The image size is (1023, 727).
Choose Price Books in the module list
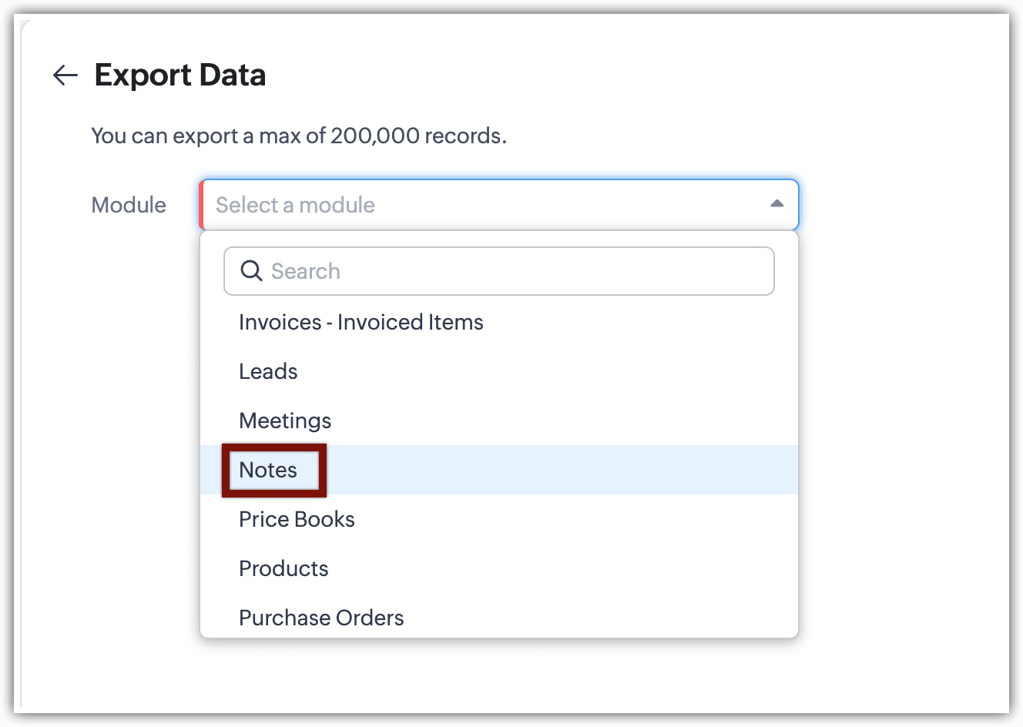pos(297,519)
